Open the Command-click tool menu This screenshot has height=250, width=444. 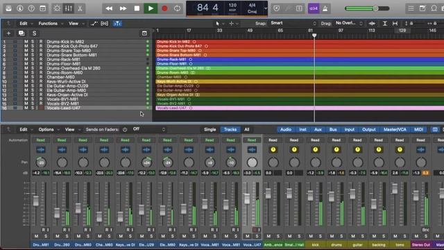coord(232,24)
